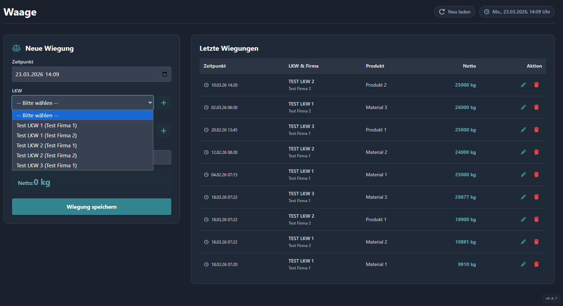Delete the 29877 kg weighing row
The height and width of the screenshot is (306, 563).
[536, 197]
